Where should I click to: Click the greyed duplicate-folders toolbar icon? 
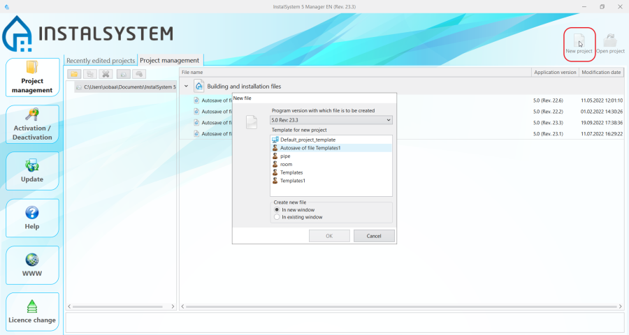tap(90, 74)
